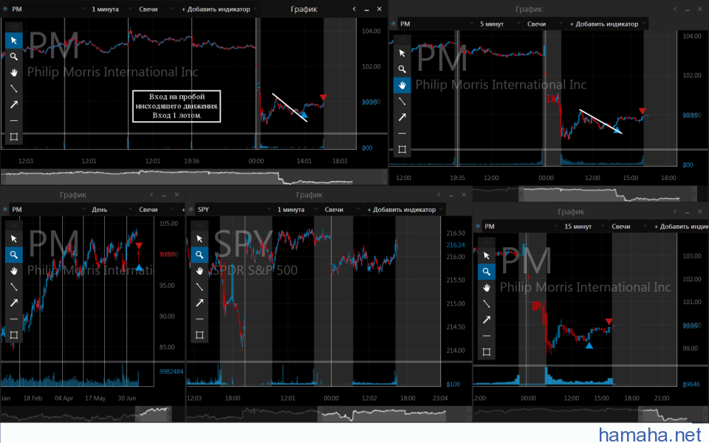Viewport: 709px width, 443px height.
Task: Toggle window link dot in PM 5 минут chart
Action: point(393,24)
